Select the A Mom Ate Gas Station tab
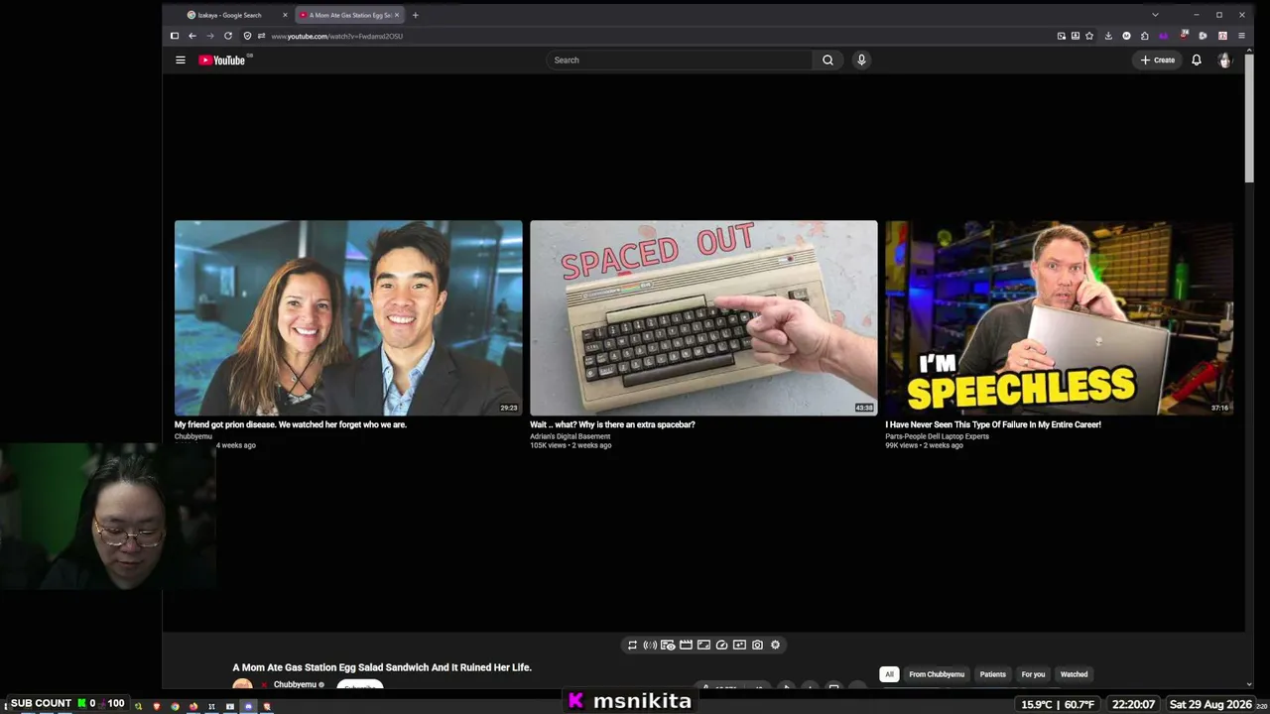Viewport: 1270px width, 714px height. point(349,15)
